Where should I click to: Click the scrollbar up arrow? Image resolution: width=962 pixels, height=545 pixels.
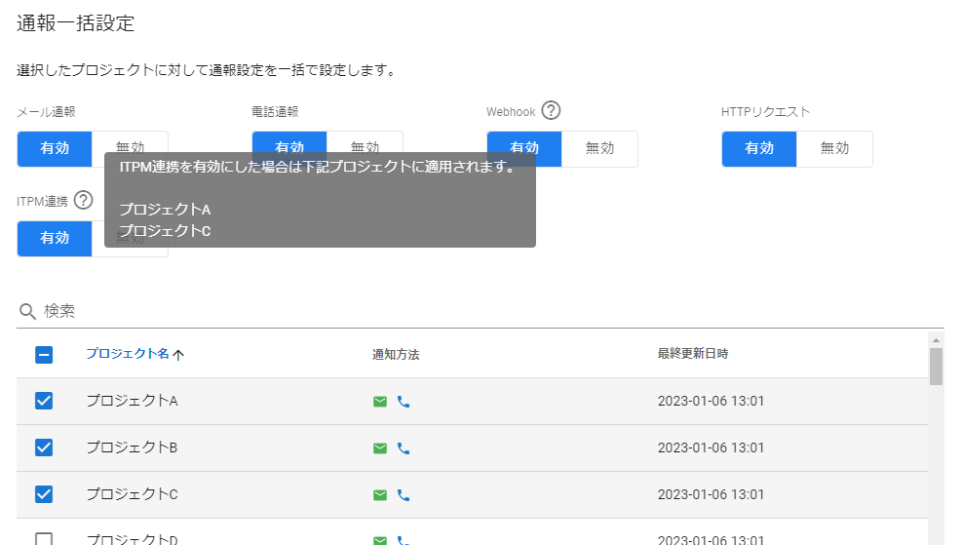(936, 338)
